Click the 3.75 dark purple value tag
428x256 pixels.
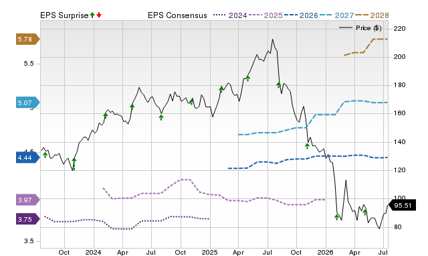[27, 219]
